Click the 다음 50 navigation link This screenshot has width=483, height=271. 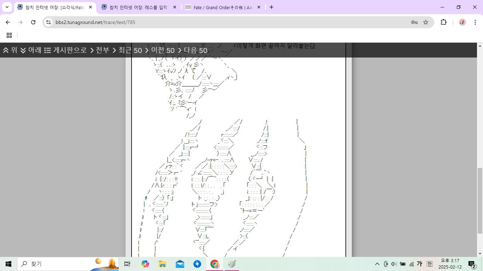click(x=192, y=50)
